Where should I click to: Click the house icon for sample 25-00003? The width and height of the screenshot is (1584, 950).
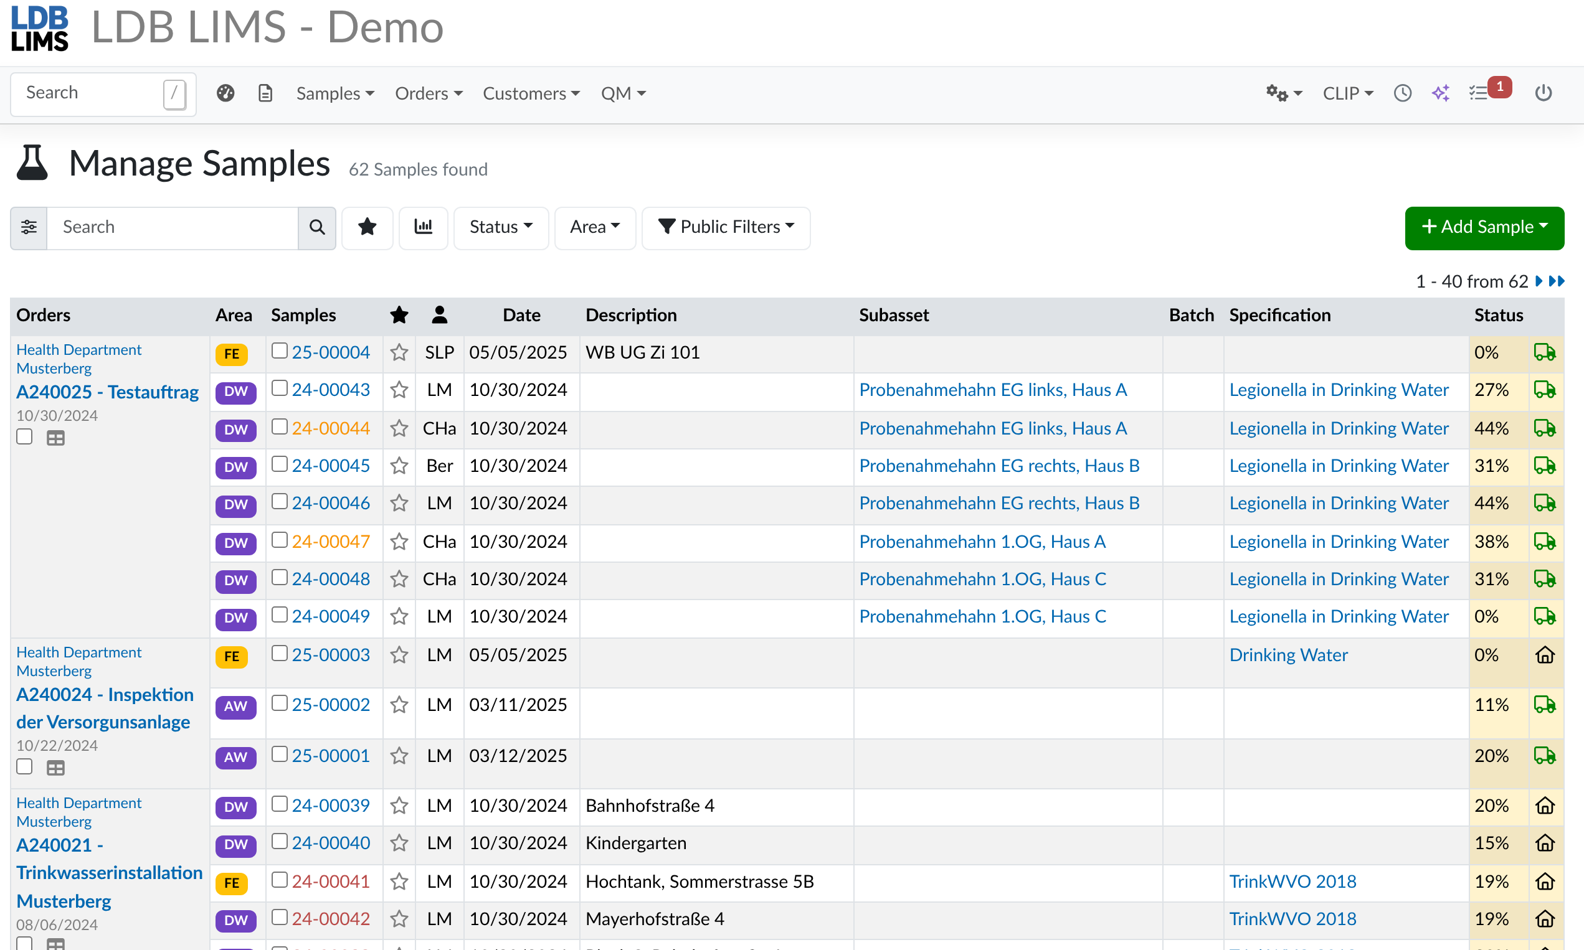pyautogui.click(x=1545, y=655)
